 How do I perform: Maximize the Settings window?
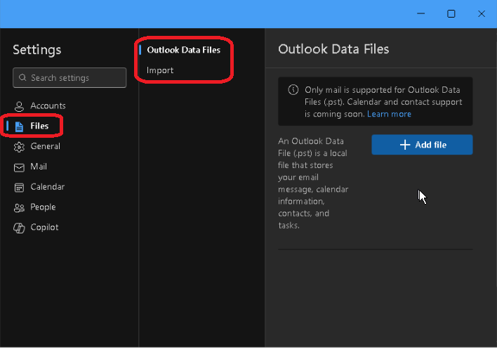451,13
